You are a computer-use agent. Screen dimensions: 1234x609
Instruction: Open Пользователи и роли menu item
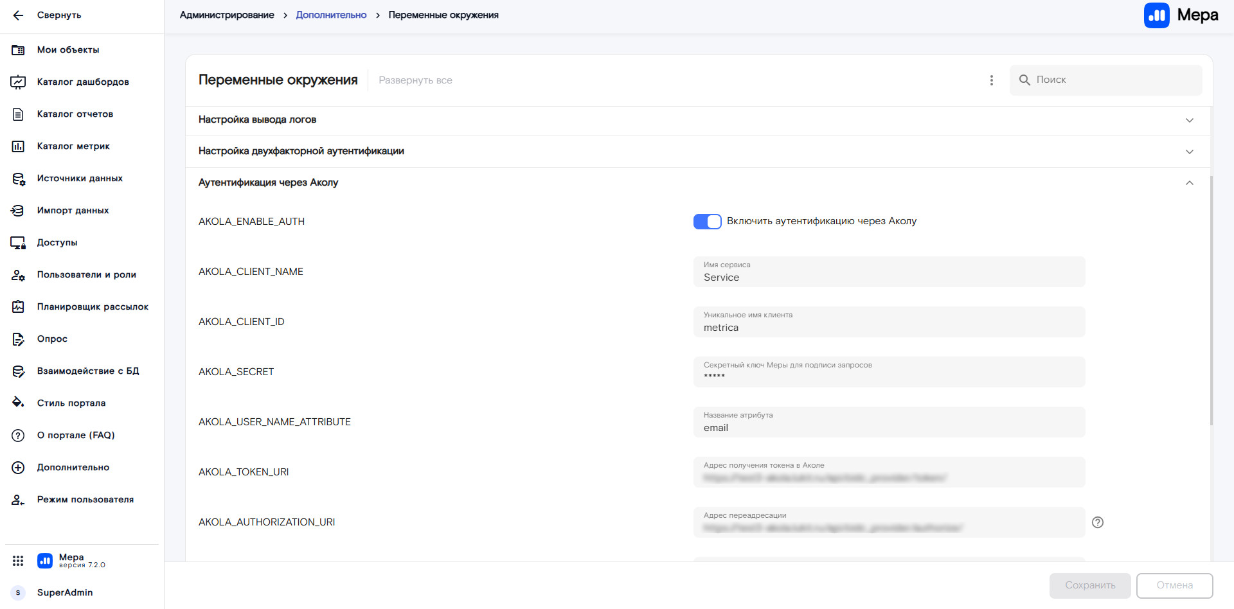click(86, 275)
